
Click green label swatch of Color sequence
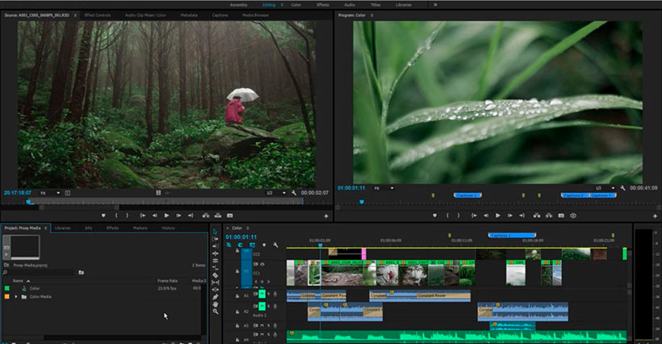coord(6,288)
